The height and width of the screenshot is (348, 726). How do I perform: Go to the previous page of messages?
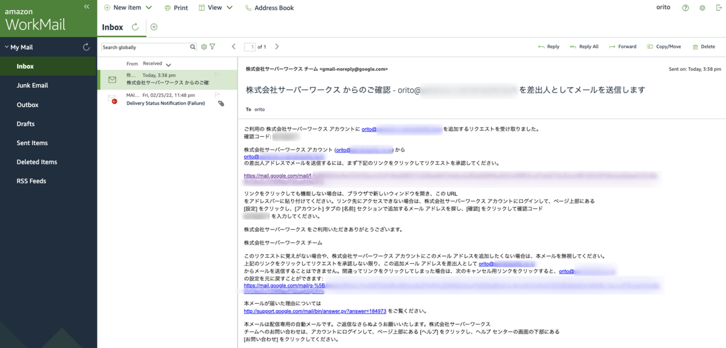tap(234, 47)
